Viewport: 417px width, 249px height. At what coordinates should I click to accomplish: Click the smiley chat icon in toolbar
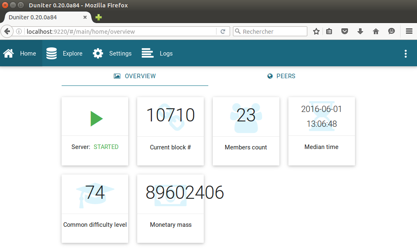pyautogui.click(x=392, y=31)
